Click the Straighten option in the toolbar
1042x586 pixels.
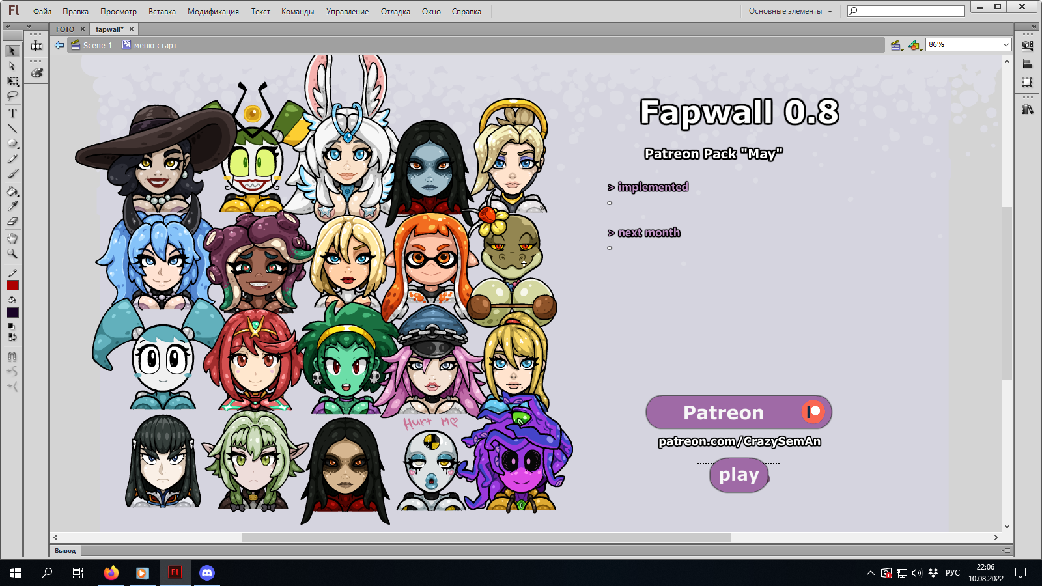coord(12,387)
